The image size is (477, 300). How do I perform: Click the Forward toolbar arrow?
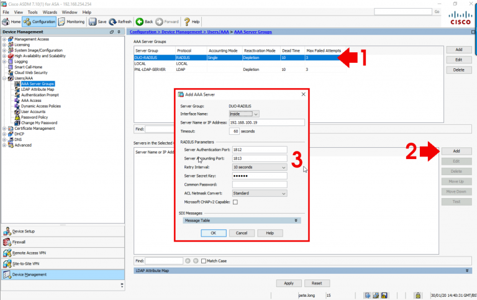(x=167, y=22)
